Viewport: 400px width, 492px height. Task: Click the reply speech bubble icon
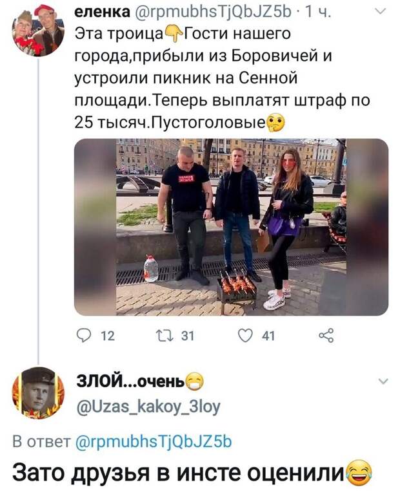coord(83,336)
